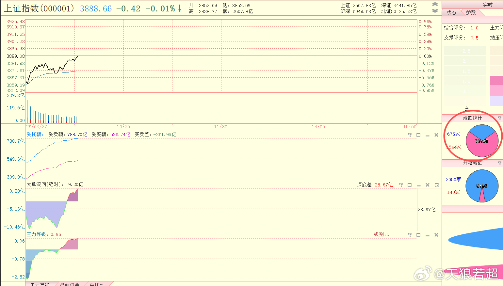Click the 544家 advancers count
The image size is (503, 286).
pyautogui.click(x=454, y=147)
